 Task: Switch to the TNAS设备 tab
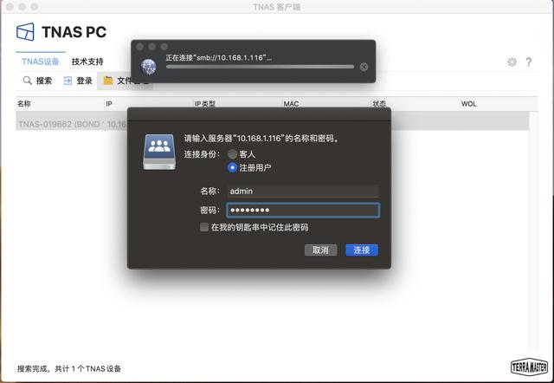(40, 62)
